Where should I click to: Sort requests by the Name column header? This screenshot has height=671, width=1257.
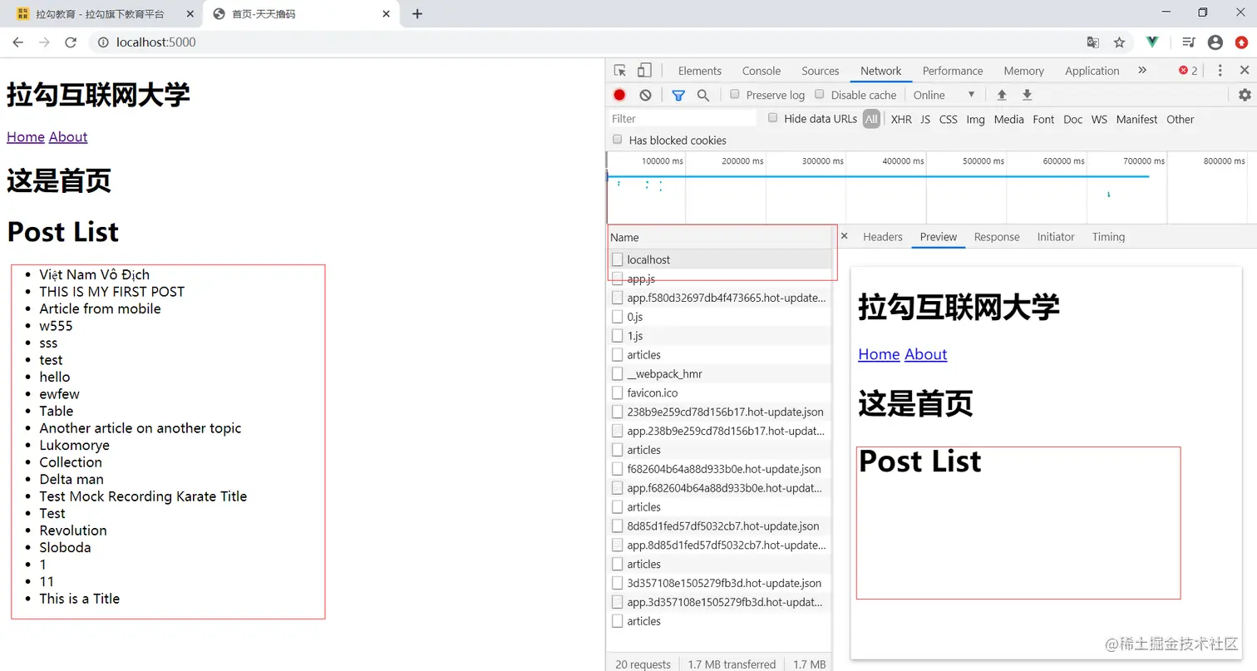[720, 237]
